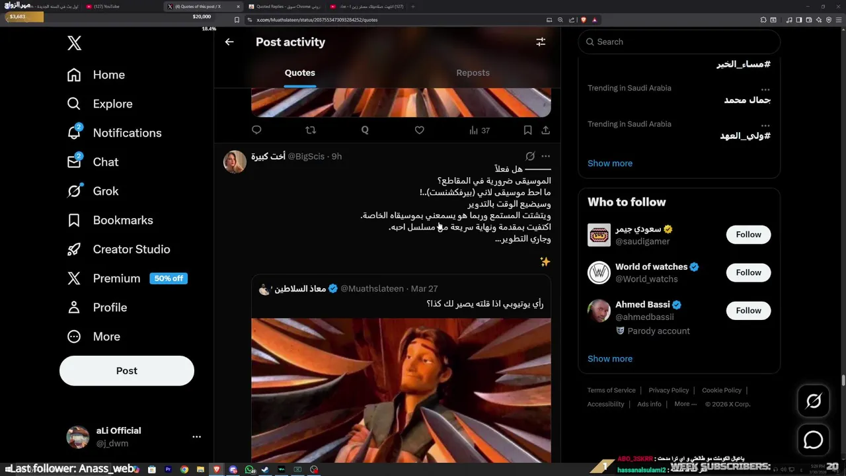
Task: Open Premium 50% off offer
Action: [x=128, y=278]
